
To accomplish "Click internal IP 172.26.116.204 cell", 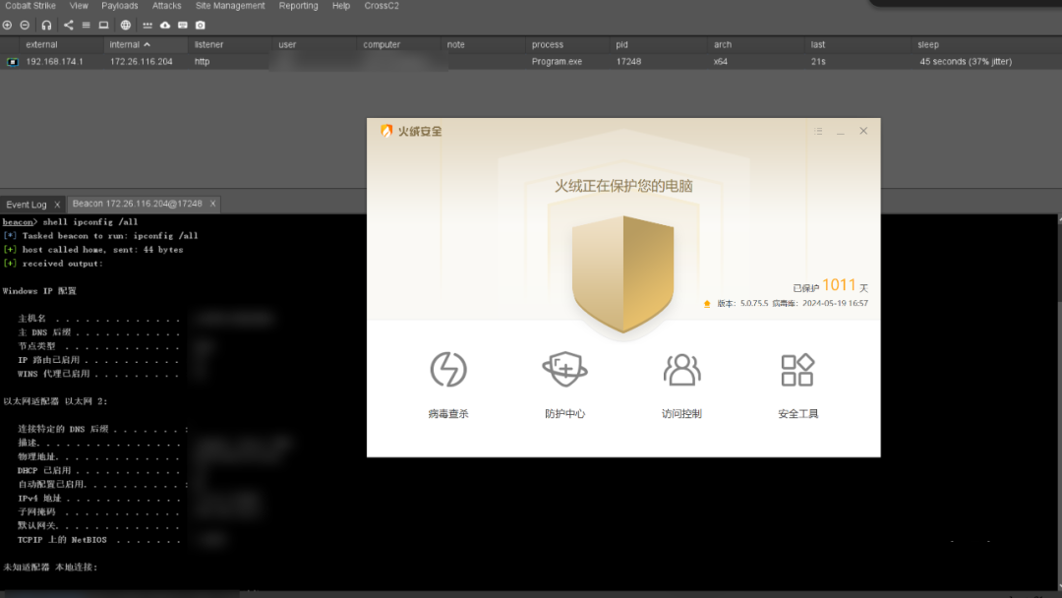I will click(x=141, y=62).
